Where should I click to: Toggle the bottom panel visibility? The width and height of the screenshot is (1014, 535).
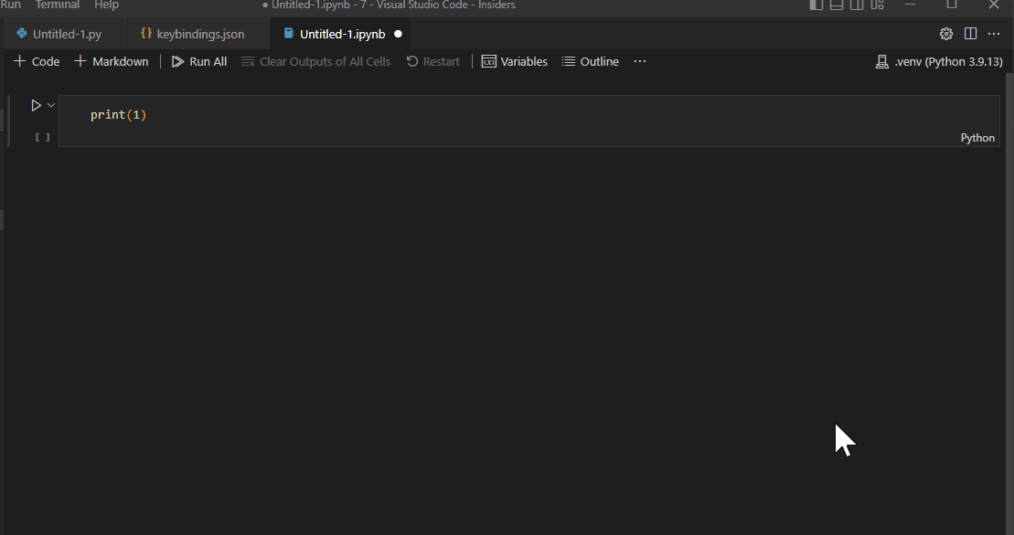[x=836, y=5]
